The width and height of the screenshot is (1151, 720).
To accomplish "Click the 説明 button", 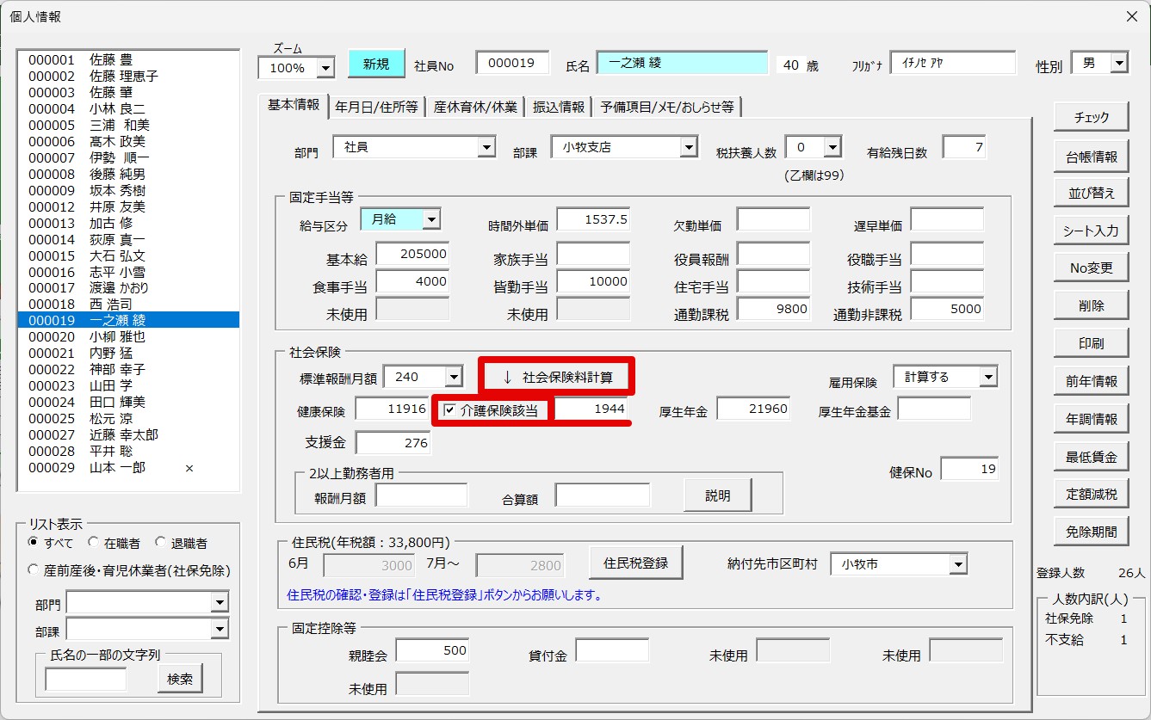I will click(718, 495).
